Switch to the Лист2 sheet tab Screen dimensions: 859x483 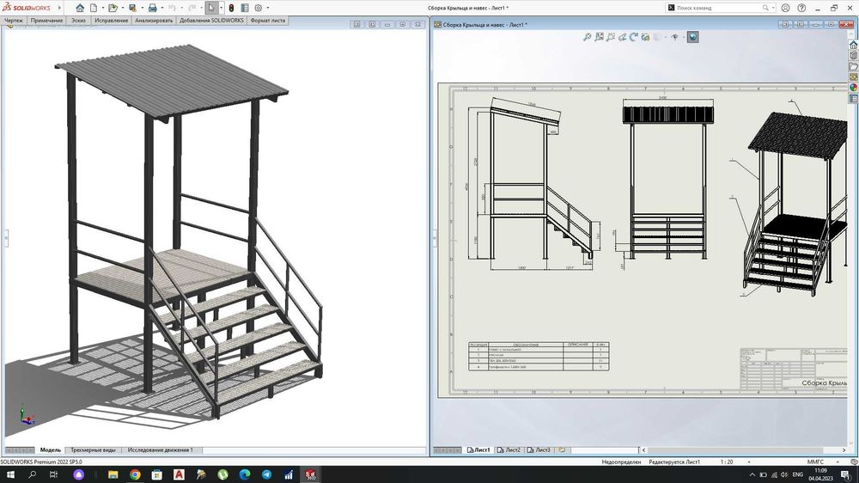[x=512, y=449]
